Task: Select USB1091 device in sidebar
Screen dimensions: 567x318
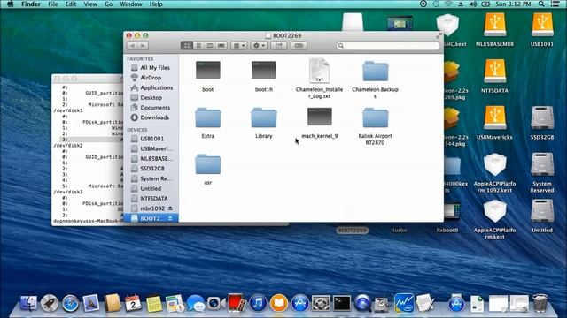Action: pos(151,139)
